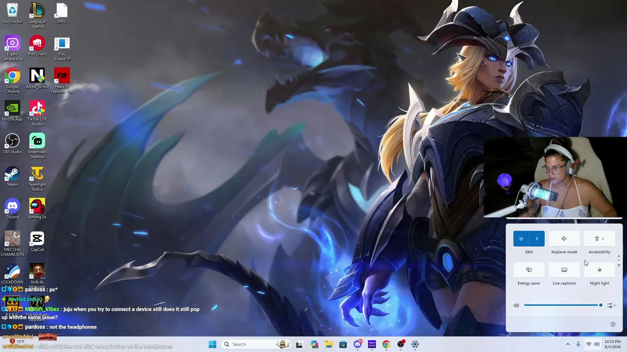627x352 pixels.
Task: Open Discord from the taskbar
Action: click(x=358, y=344)
